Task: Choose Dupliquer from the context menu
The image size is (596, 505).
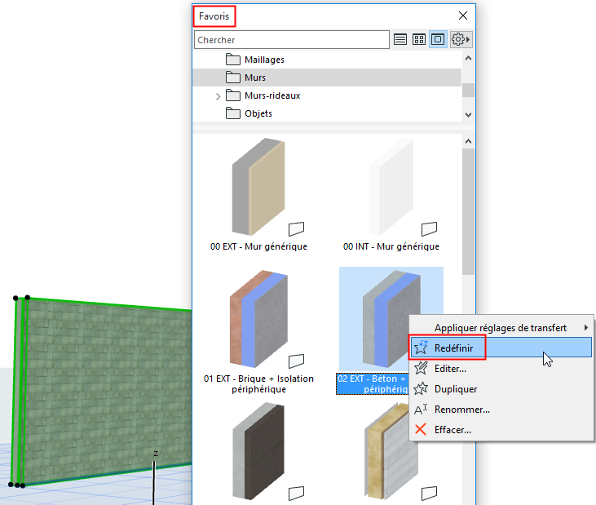Action: 501,388
